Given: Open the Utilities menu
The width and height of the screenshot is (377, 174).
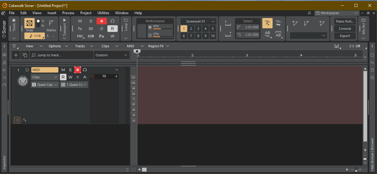Looking at the screenshot, I should (103, 13).
